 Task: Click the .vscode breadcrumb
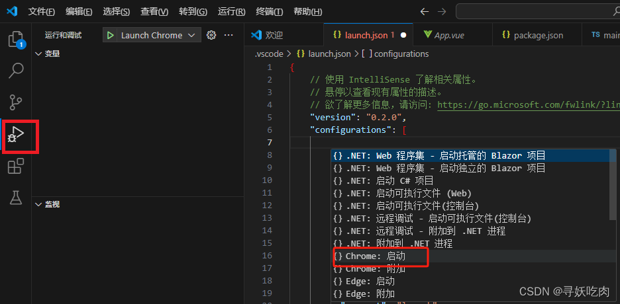pos(268,54)
